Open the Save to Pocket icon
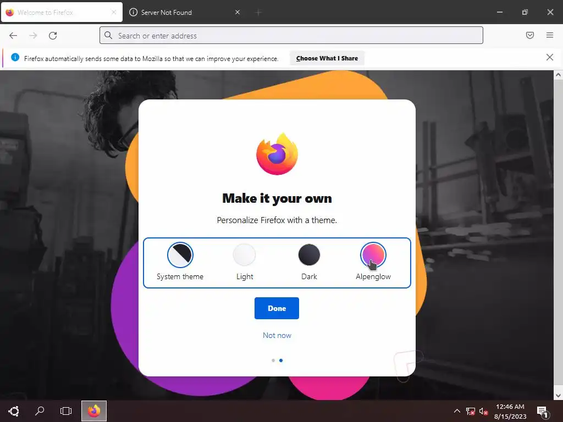Screen dimensions: 563x422 tap(529, 35)
